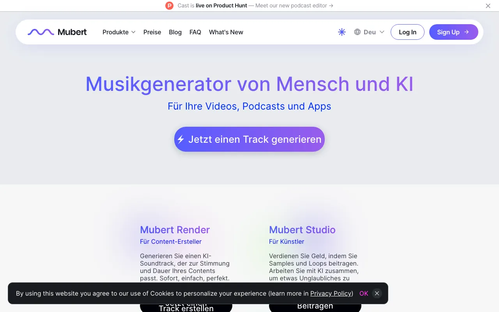Screen dimensions: 499x312
Task: Click Jetzt einen Track generieren button
Action: 249,139
